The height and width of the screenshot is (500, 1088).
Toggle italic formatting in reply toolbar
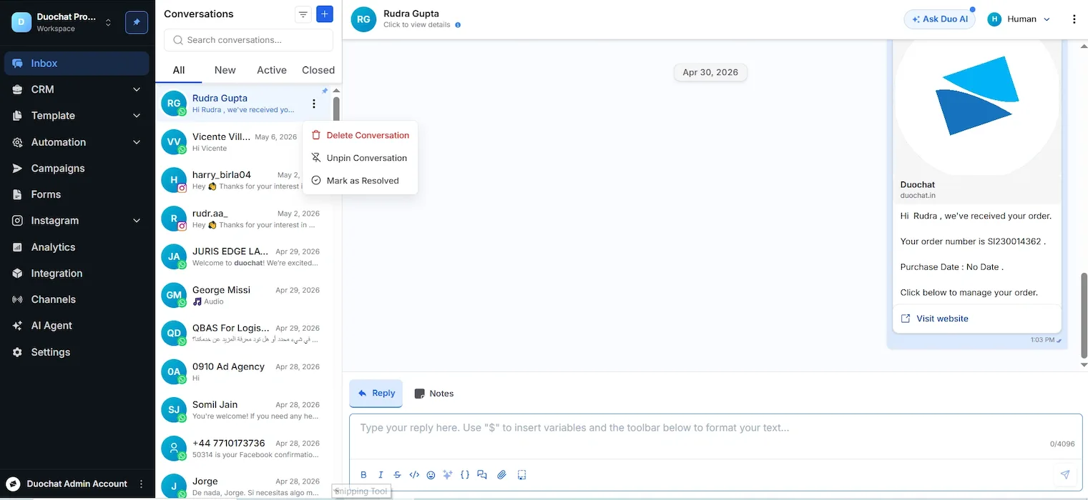(x=381, y=475)
